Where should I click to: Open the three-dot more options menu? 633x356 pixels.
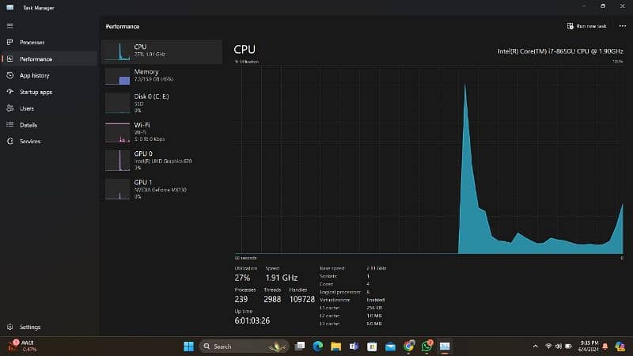click(x=622, y=26)
